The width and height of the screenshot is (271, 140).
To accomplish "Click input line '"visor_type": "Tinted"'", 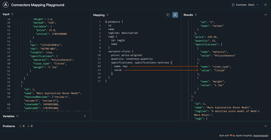I will tap(49, 64).
